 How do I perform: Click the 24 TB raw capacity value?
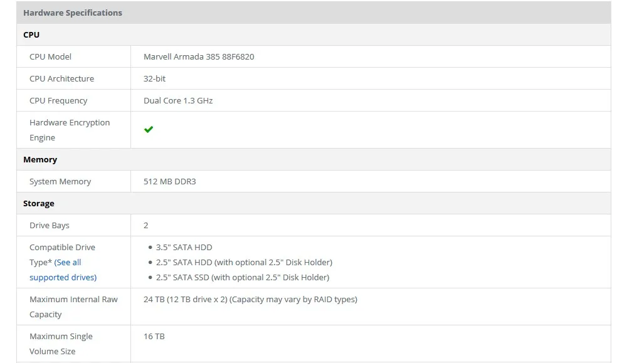tap(250, 299)
